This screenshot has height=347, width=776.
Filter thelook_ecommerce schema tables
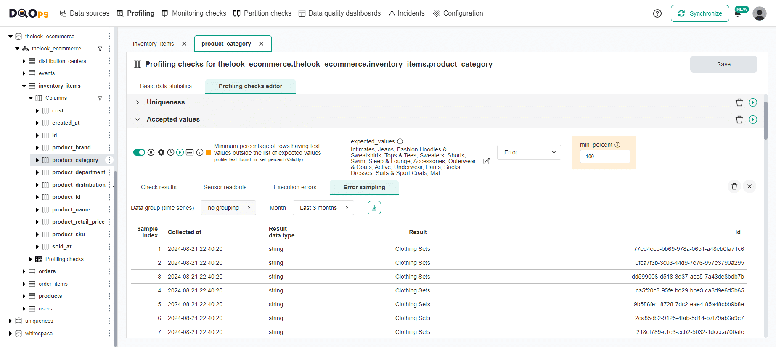(100, 49)
